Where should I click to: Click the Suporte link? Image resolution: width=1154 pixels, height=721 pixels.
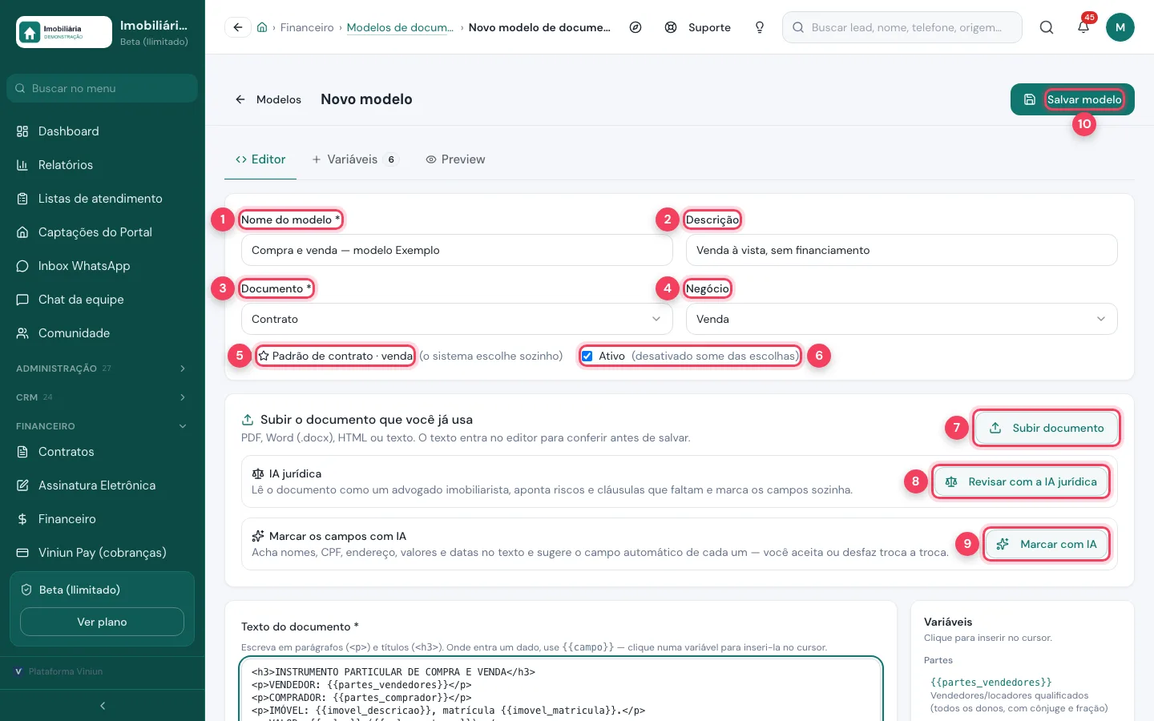click(x=698, y=27)
